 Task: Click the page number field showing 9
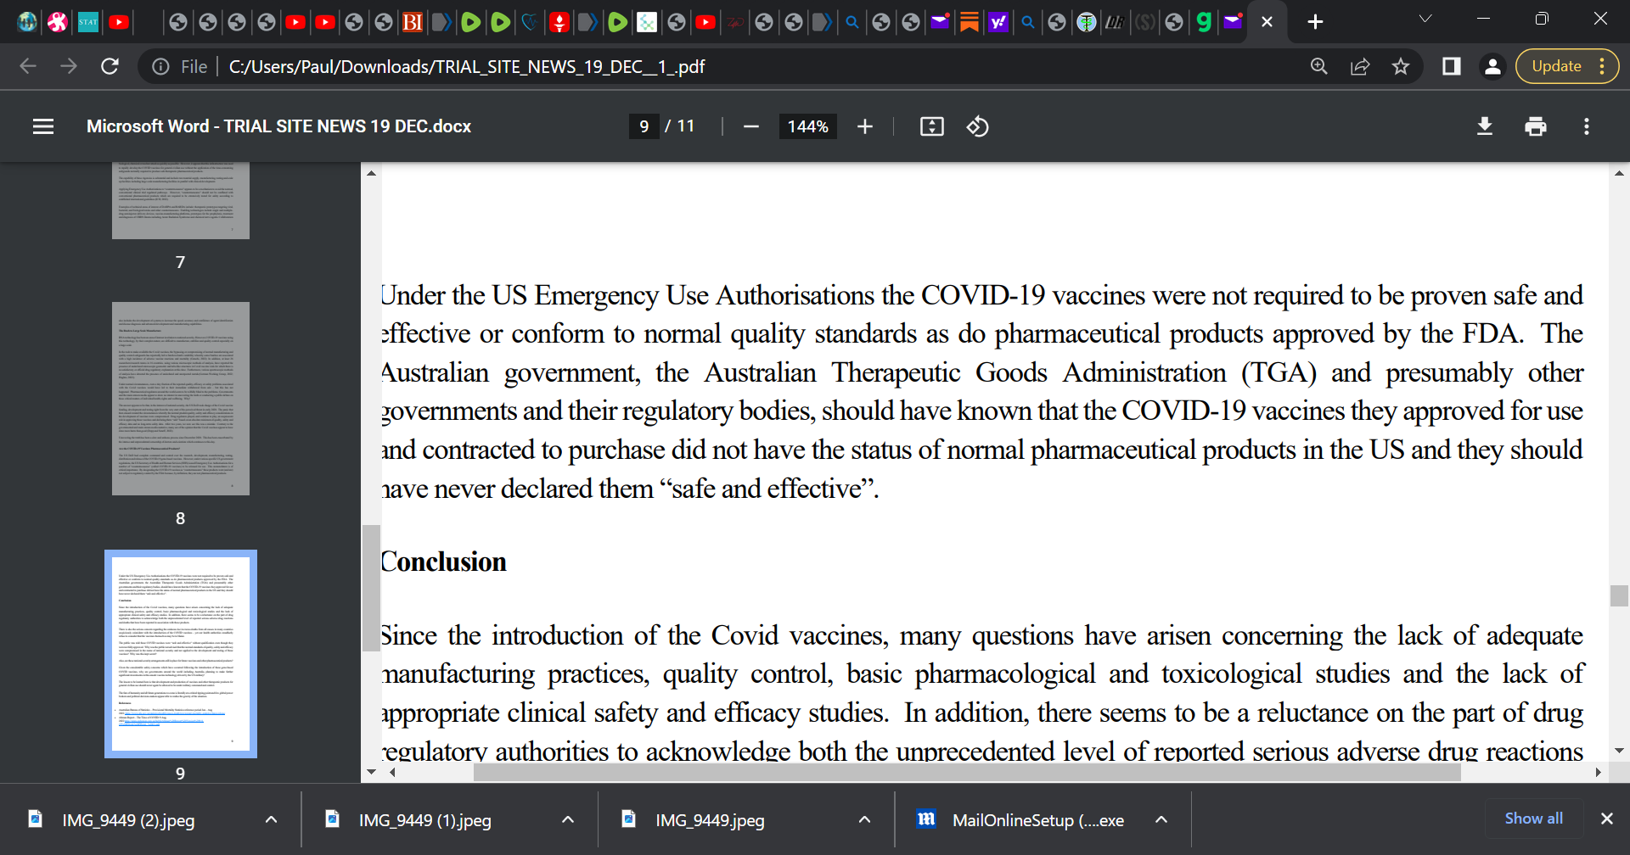644,126
